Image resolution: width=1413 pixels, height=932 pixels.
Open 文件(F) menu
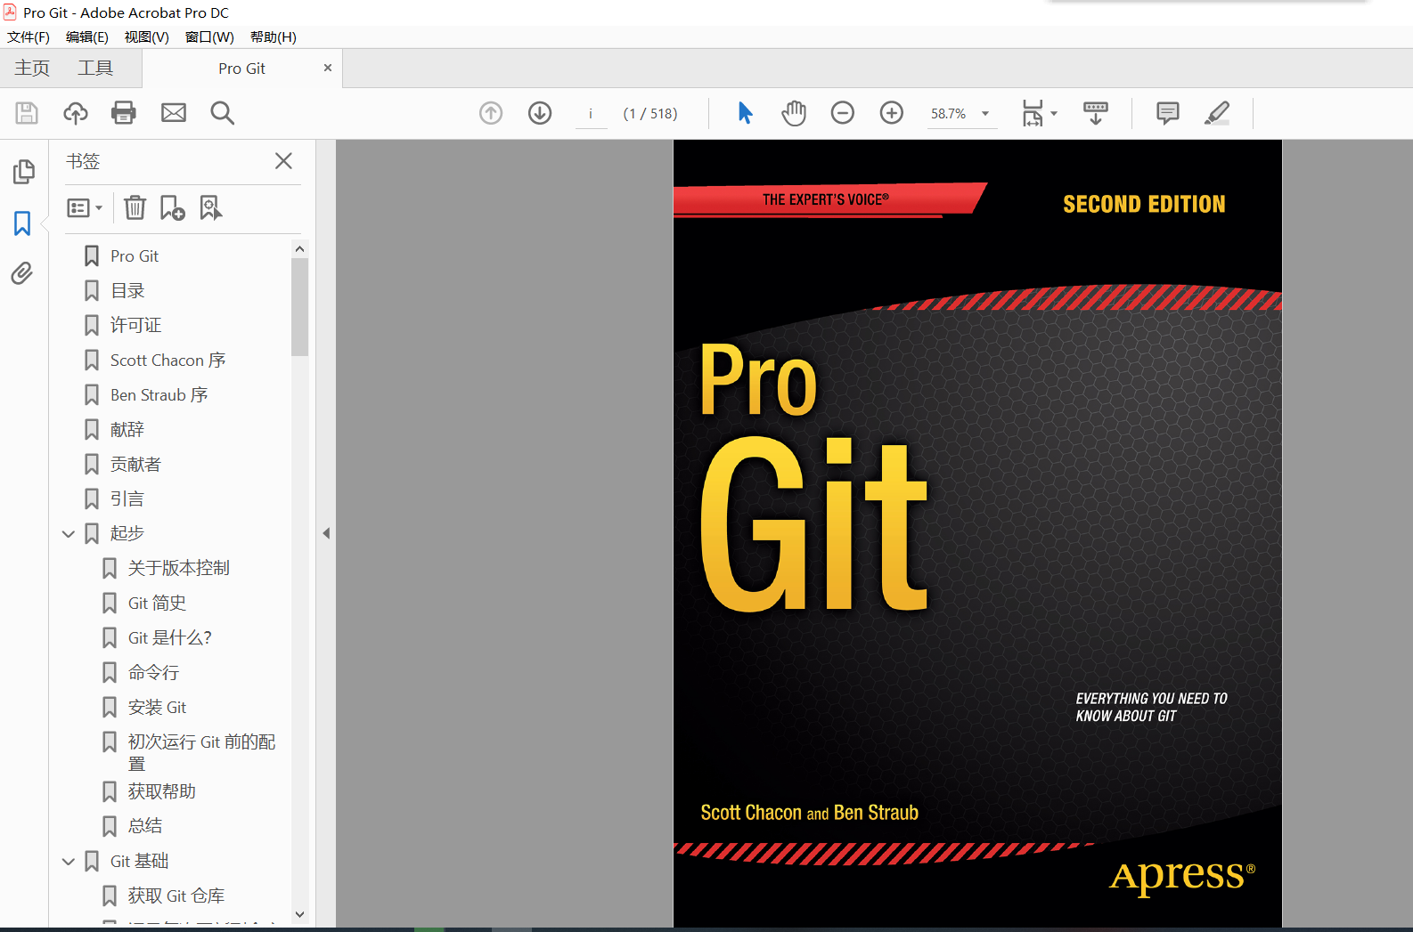click(x=29, y=36)
